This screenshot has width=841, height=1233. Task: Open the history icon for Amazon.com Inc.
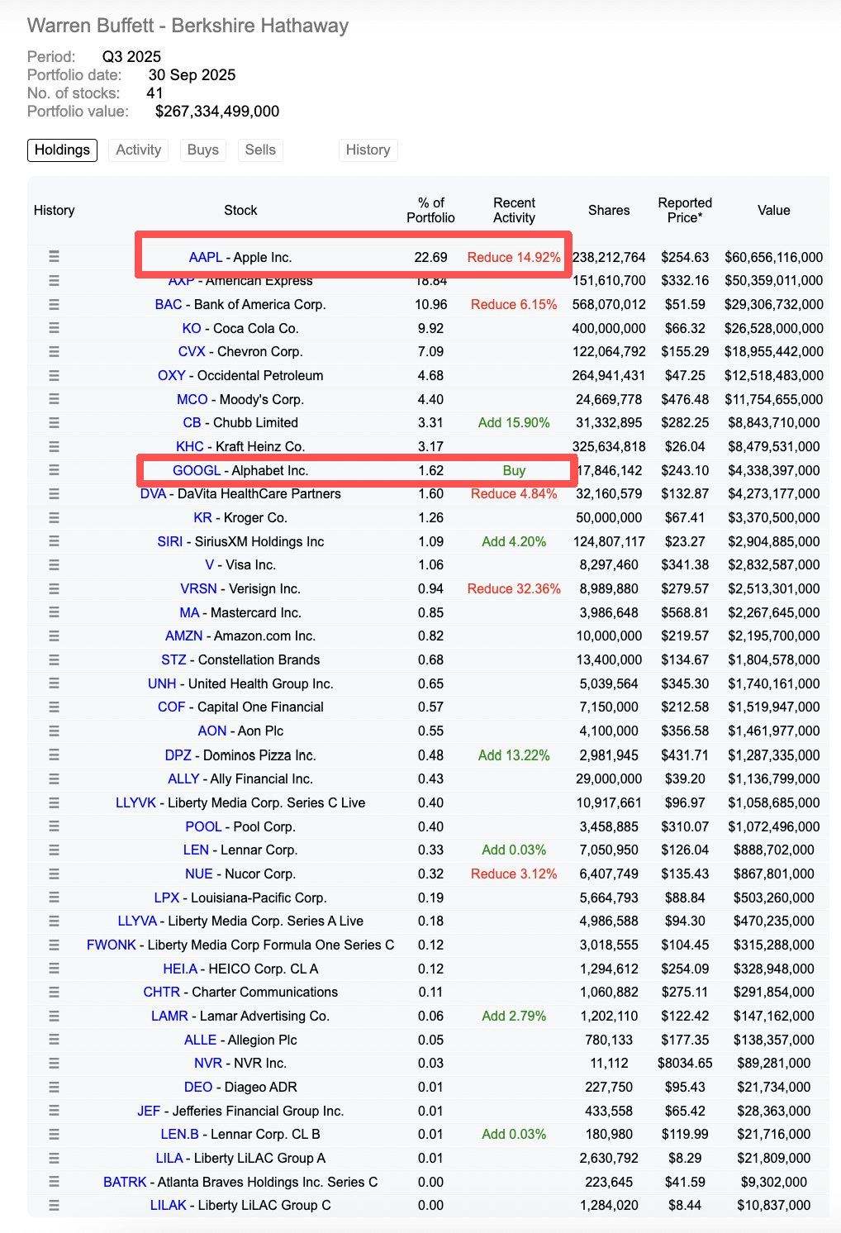tap(54, 636)
